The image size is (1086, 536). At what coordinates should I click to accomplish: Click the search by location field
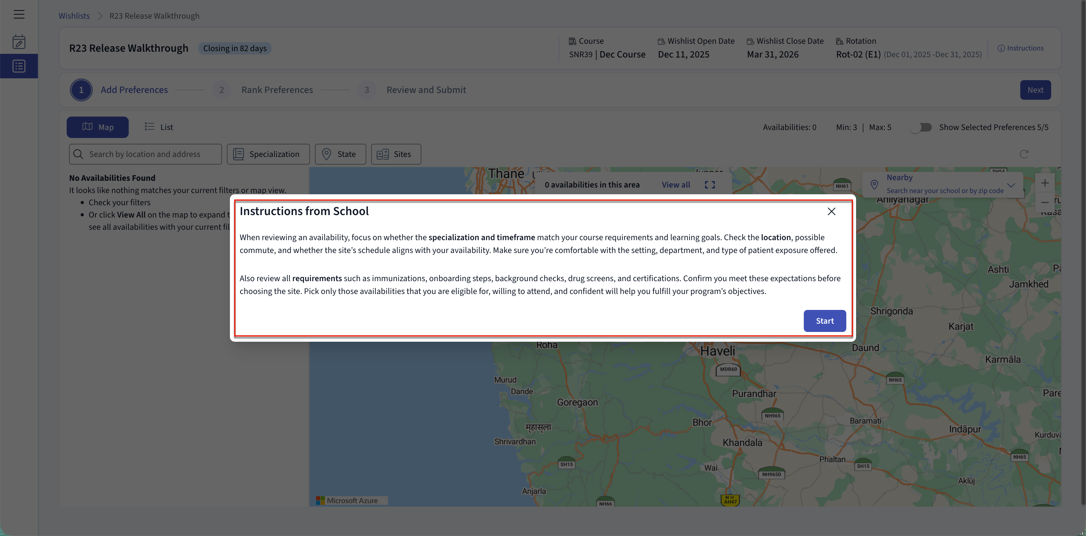145,154
